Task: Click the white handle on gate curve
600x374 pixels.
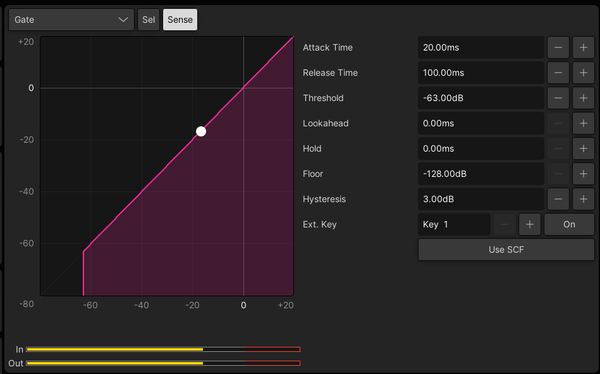Action: (x=201, y=131)
